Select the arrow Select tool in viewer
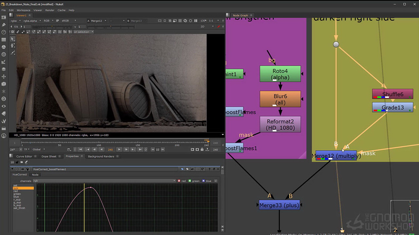 13,39
